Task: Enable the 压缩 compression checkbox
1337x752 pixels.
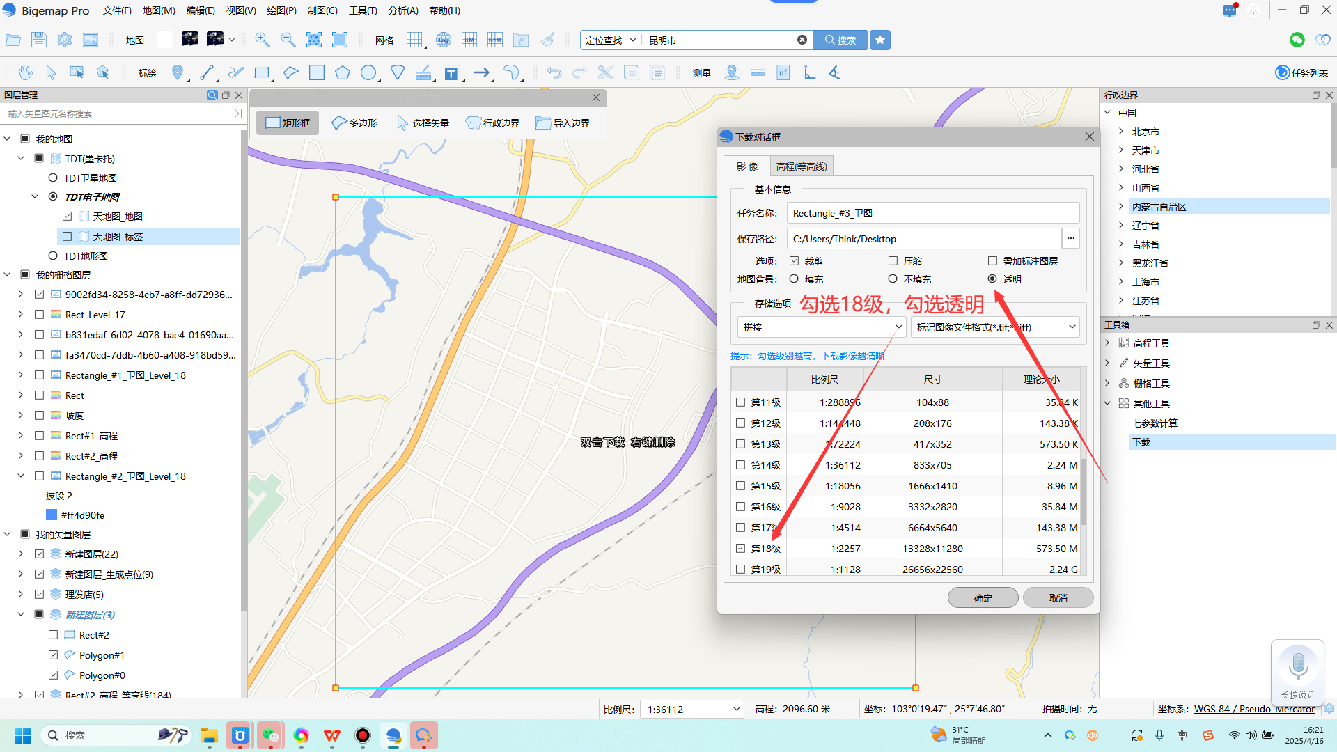Action: coord(893,261)
